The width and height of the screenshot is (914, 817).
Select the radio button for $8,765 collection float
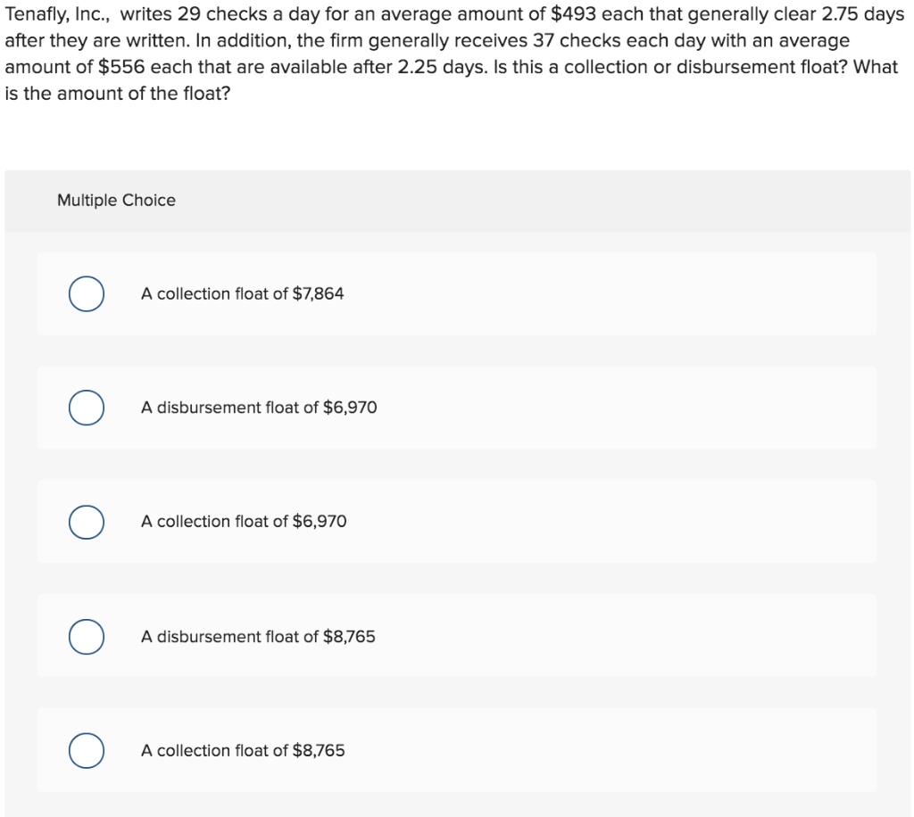click(x=87, y=750)
